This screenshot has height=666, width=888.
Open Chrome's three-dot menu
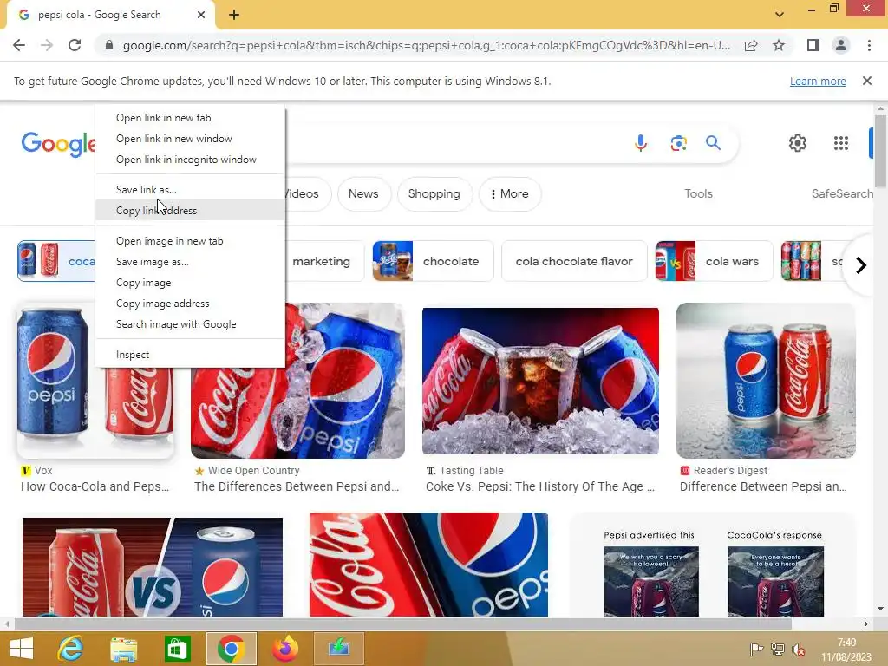[x=869, y=45]
